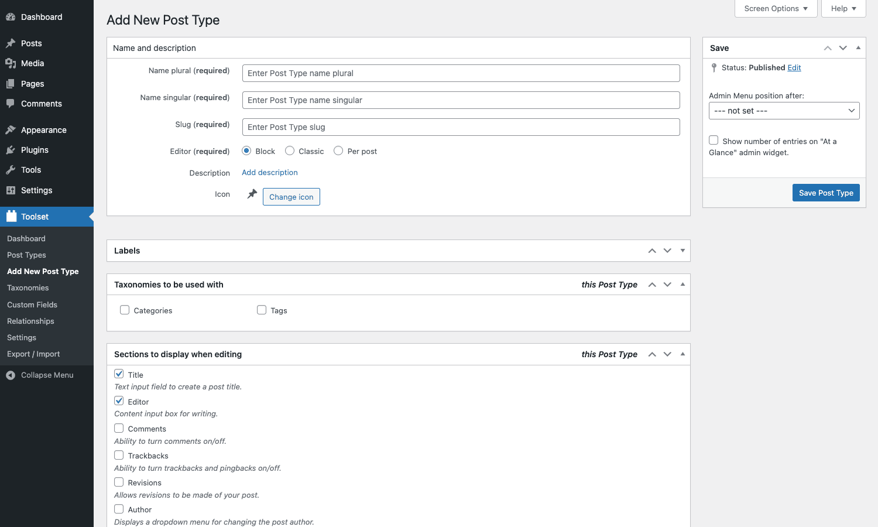Expand the Labels panel toggle triangle
Screen dimensions: 878x527
[682, 251]
